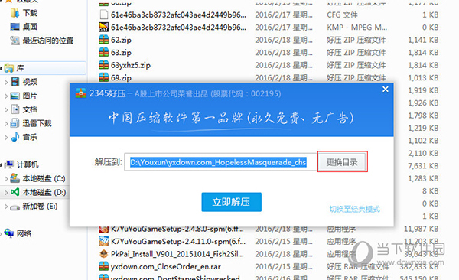Click the K7YuYouGameSetup-2.4.11.0 installer icon

pyautogui.click(x=103, y=241)
